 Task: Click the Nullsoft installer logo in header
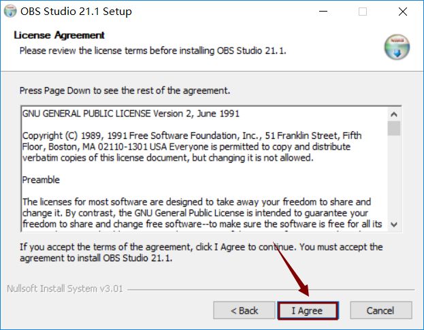397,47
